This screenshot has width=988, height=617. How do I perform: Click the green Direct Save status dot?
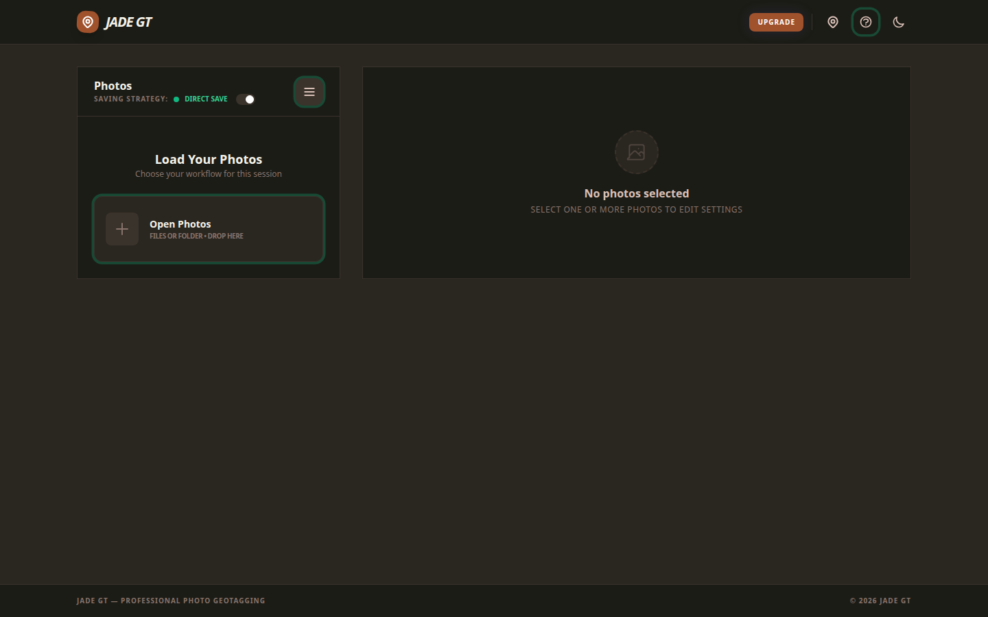(176, 99)
